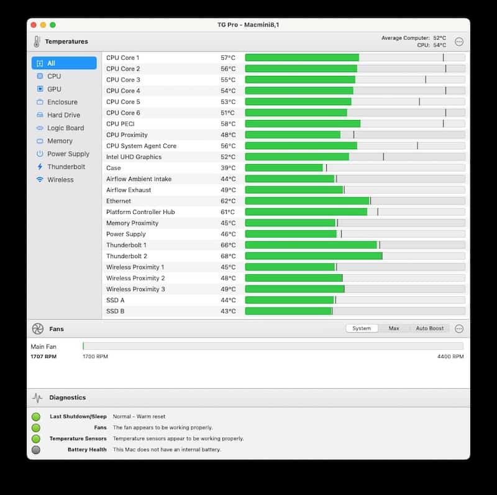Click gray status dot for Battery Health
The width and height of the screenshot is (497, 495).
point(36,450)
